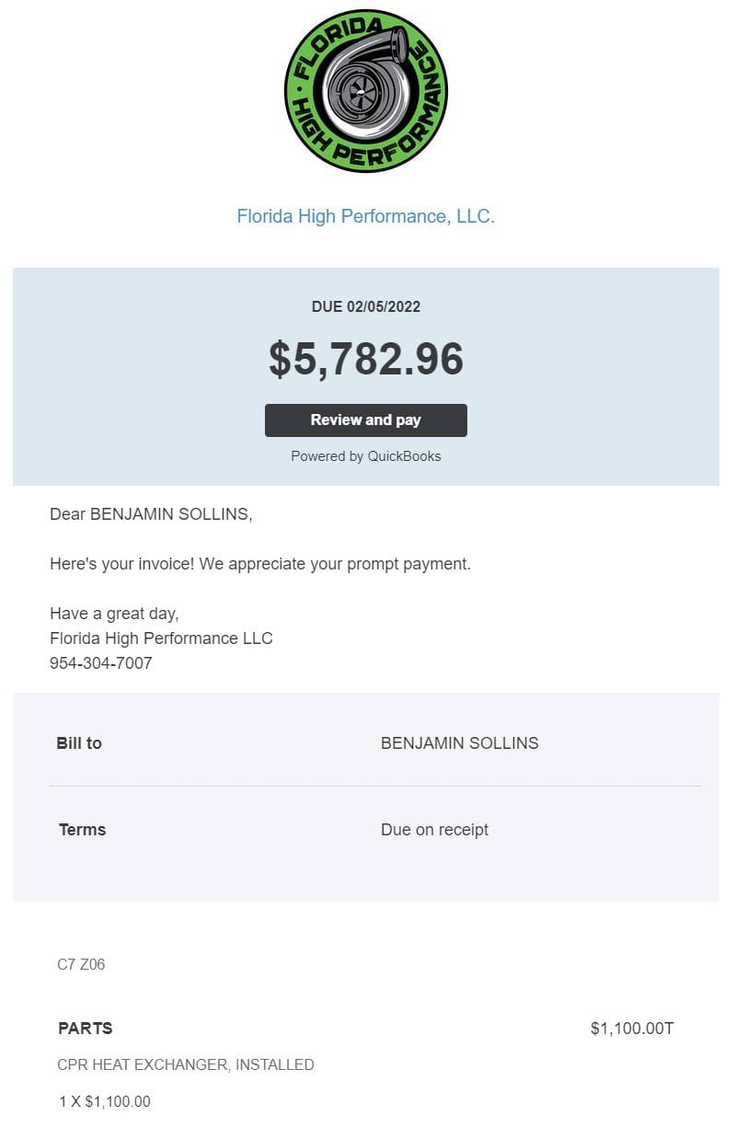Click the Powered by QuickBooks text
This screenshot has height=1127, width=735.
tap(366, 456)
